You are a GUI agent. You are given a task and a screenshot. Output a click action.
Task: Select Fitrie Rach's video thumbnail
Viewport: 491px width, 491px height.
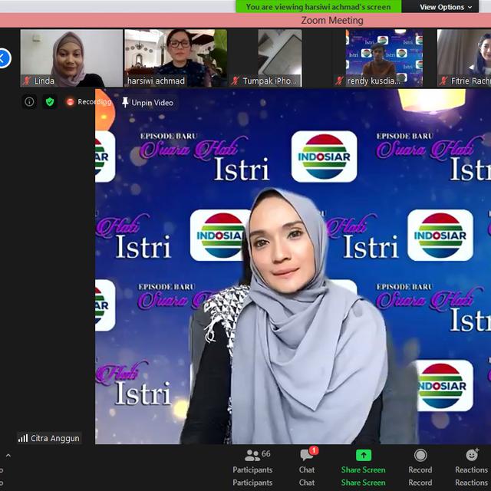(x=464, y=58)
